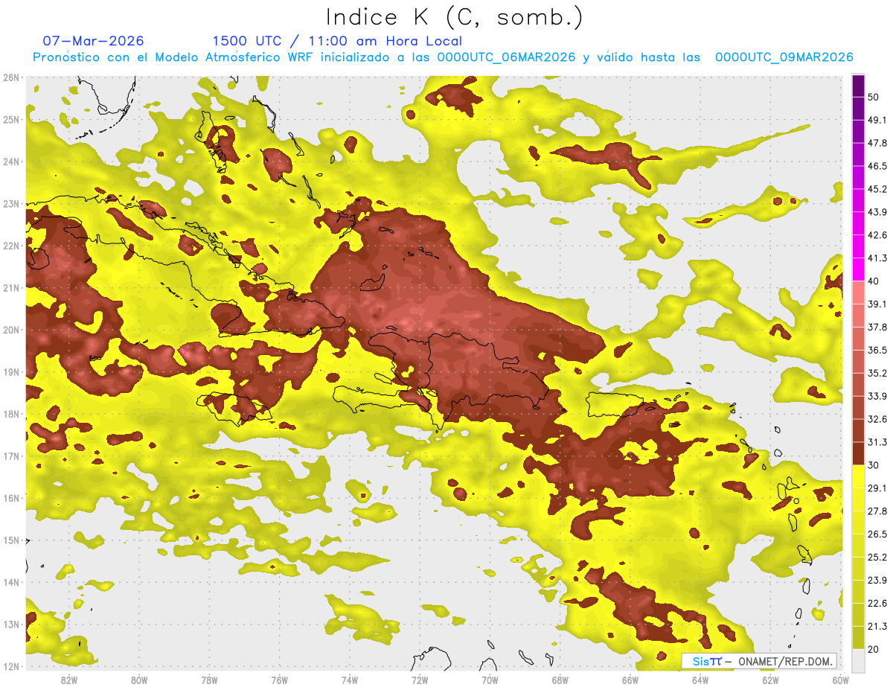Image resolution: width=893 pixels, height=690 pixels.
Task: Click the colorbar label '25.2'
Action: (x=877, y=557)
